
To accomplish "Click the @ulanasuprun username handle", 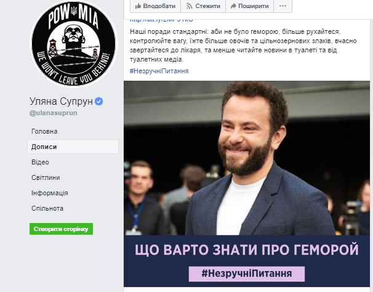I will point(54,113).
